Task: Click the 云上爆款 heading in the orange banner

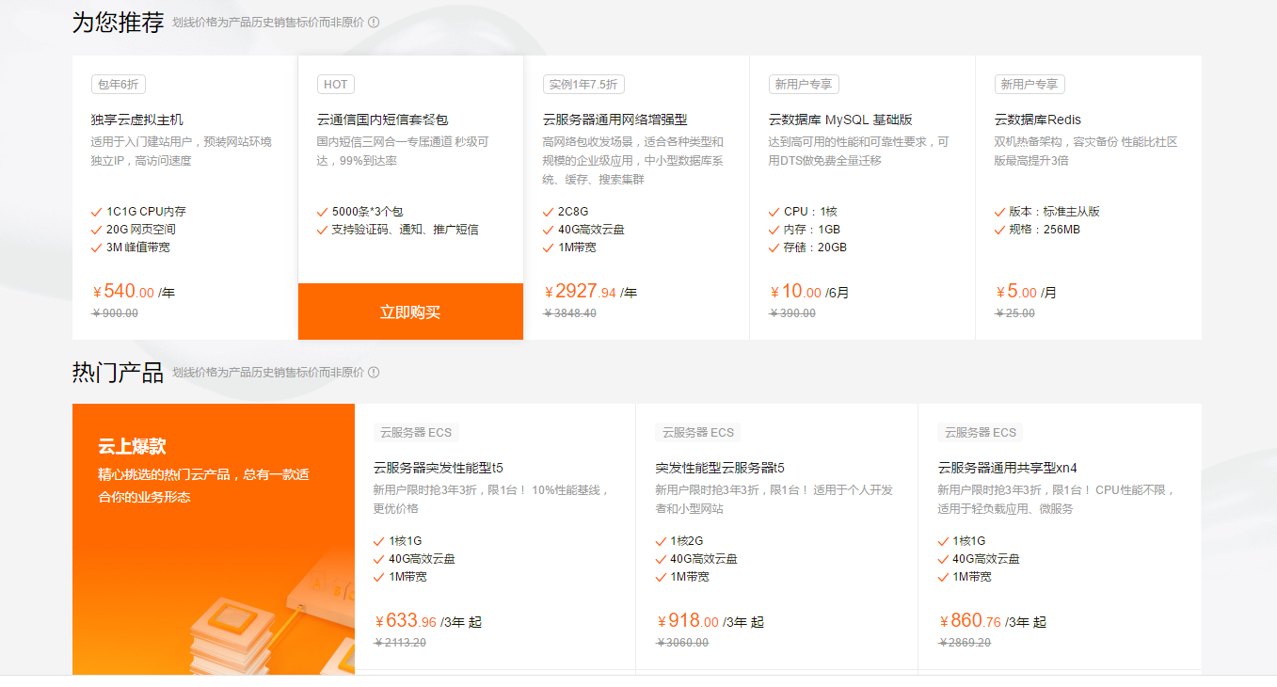Action: pyautogui.click(x=132, y=446)
